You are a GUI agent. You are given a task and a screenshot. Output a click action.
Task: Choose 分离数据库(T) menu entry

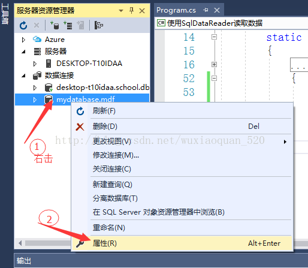coord(182,198)
